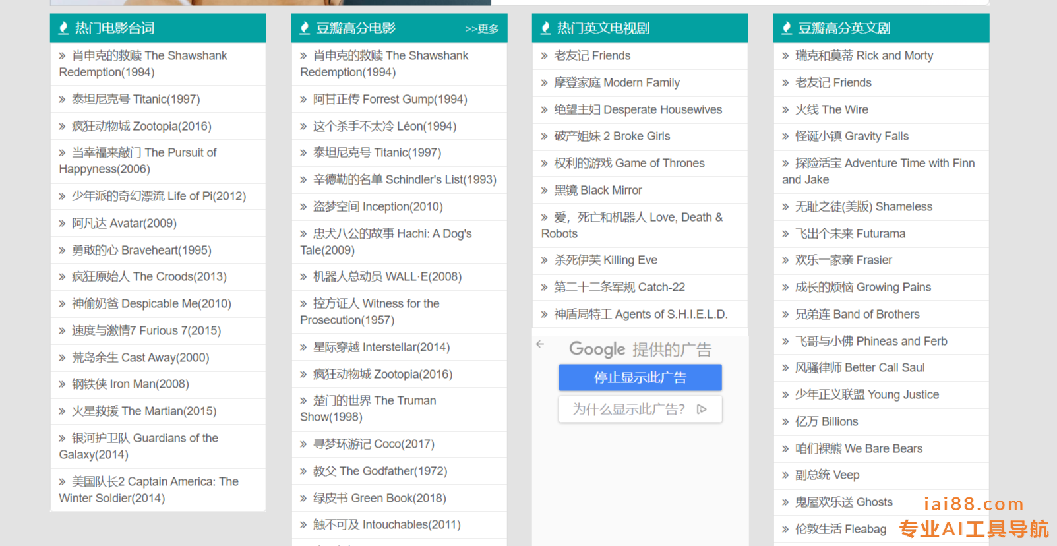Image resolution: width=1057 pixels, height=546 pixels.
Task: Open 泰坦尼克号 Titanic(1997) in 热门电影台词 list
Action: click(136, 99)
